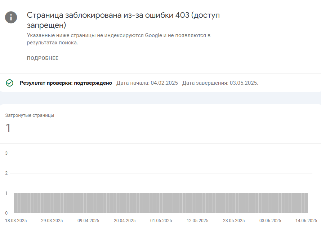Click the chart axis date 03.06.2025
Viewport: 321px width, 229px height.
(x=270, y=221)
